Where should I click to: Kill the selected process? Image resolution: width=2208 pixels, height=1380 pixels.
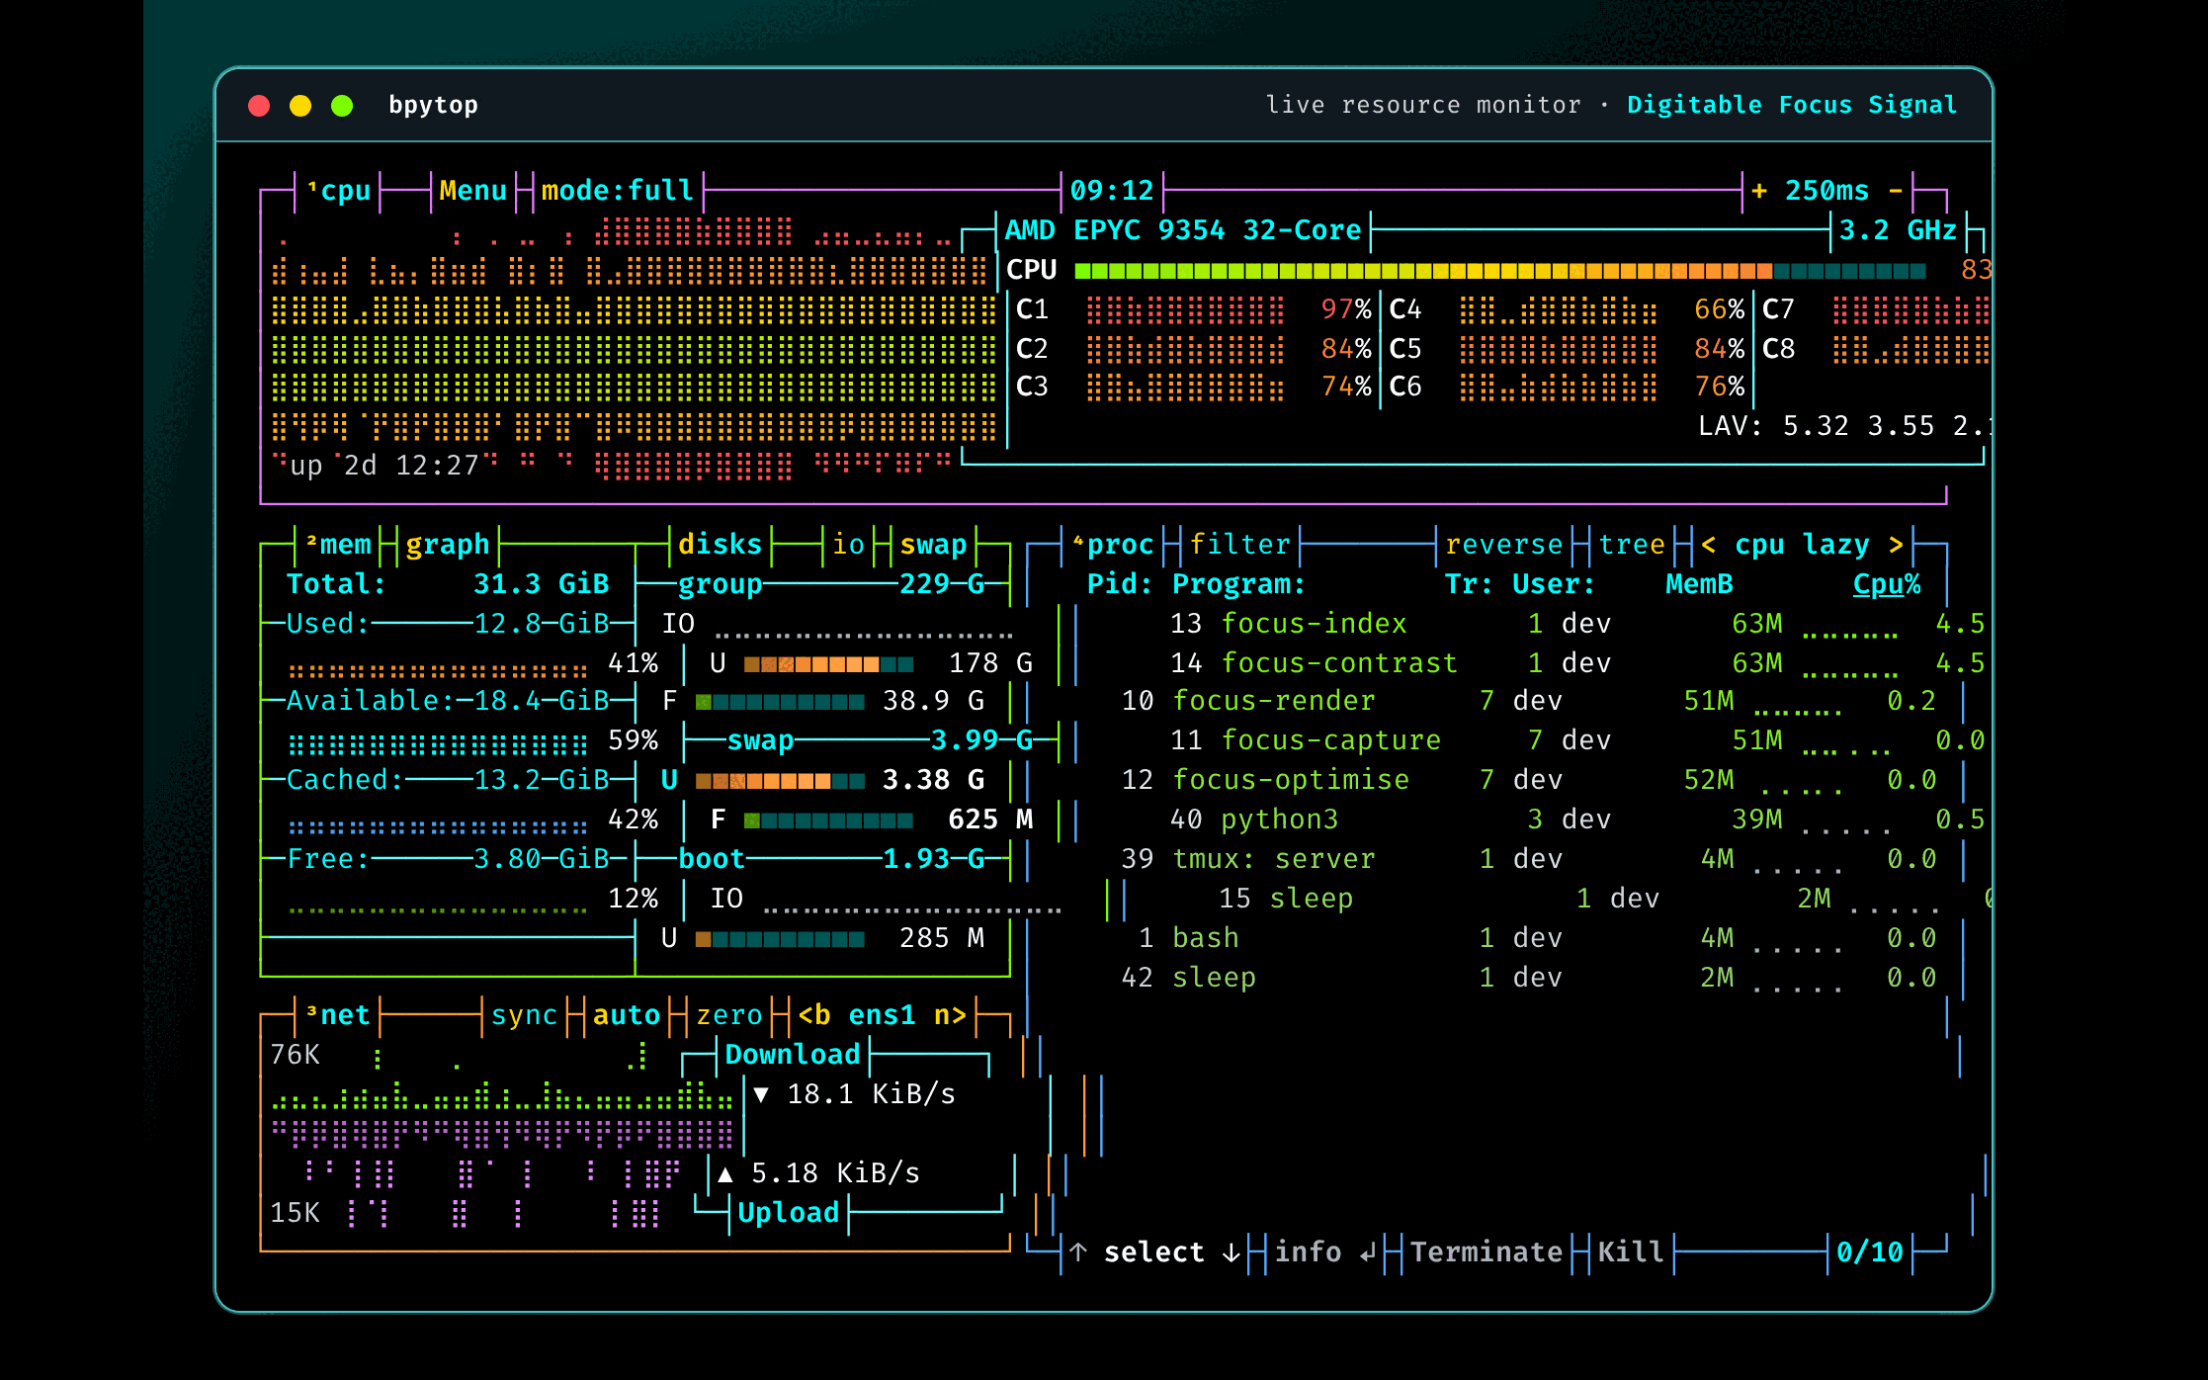[x=1631, y=1251]
